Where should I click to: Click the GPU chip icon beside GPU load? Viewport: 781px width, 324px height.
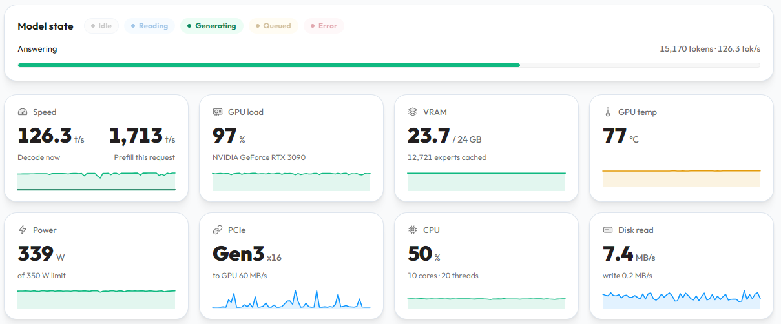pyautogui.click(x=218, y=112)
